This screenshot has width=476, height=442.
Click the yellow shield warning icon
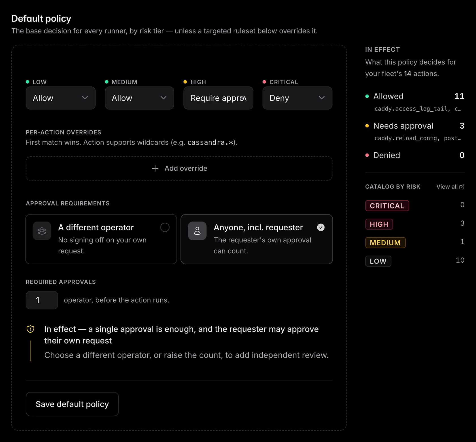coord(30,329)
